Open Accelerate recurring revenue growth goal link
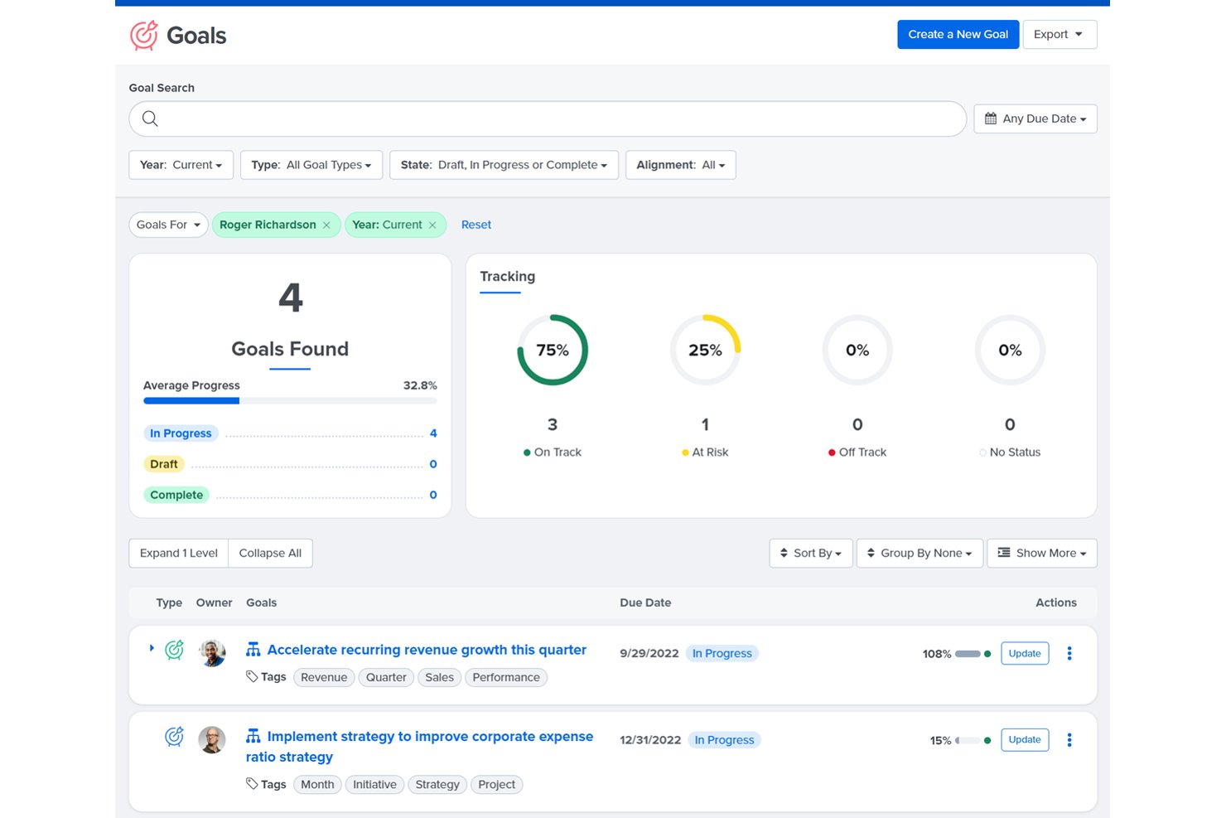This screenshot has width=1226, height=818. click(x=427, y=650)
